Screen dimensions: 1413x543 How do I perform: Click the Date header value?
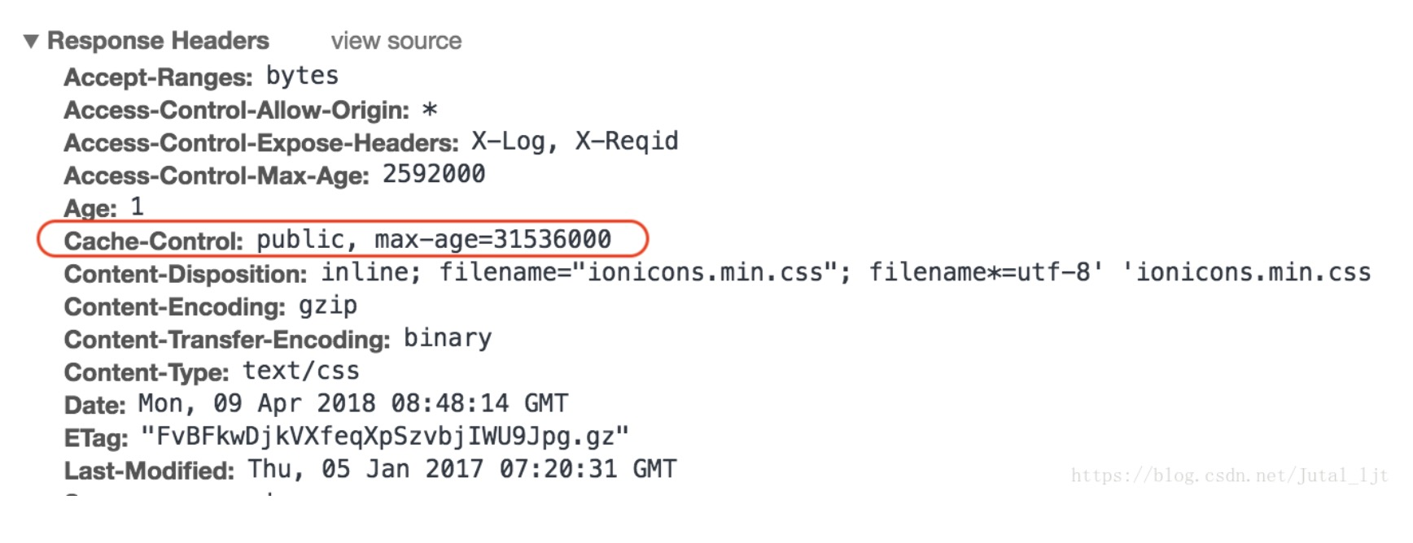(353, 404)
